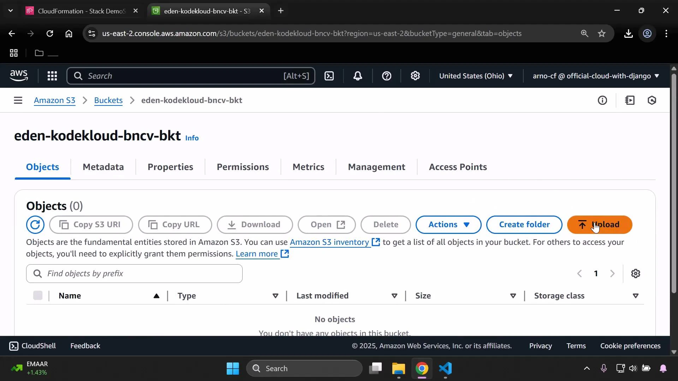Open AWS help via the question mark icon
The image size is (678, 381).
tap(387, 76)
